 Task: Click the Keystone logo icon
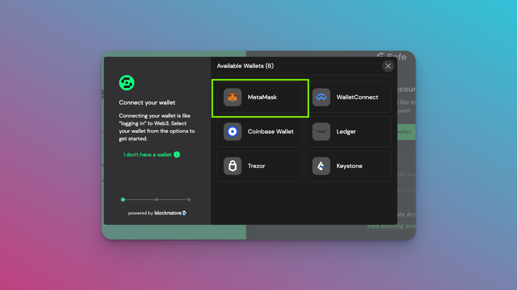tap(321, 166)
